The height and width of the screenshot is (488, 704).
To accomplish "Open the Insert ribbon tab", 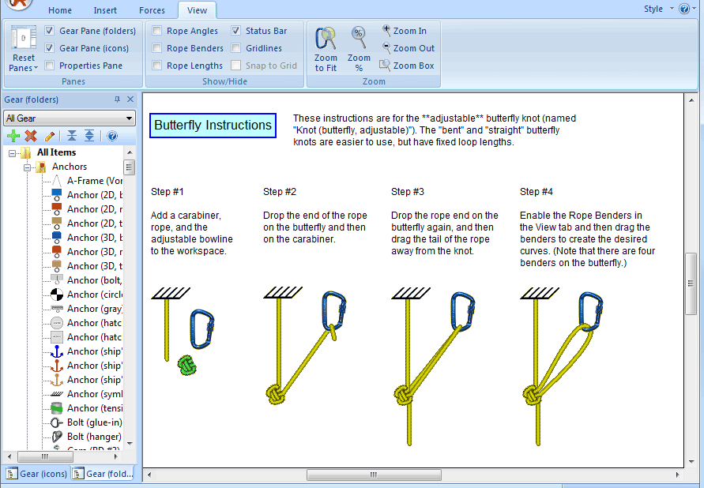I will pos(105,10).
